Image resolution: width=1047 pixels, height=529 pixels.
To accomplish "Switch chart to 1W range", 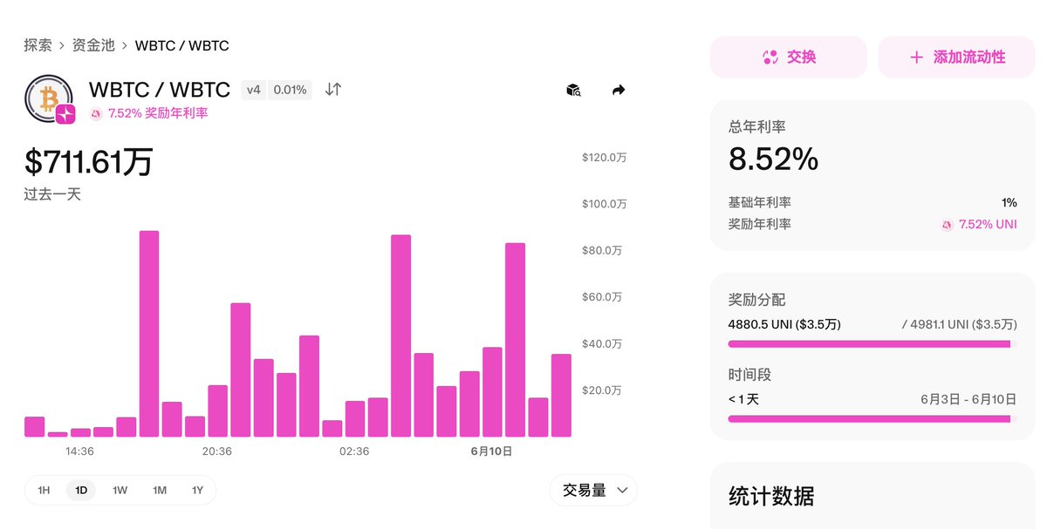I will (x=120, y=490).
